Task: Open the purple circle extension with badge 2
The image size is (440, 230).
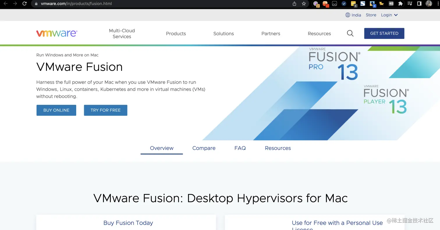Action: pos(316,4)
